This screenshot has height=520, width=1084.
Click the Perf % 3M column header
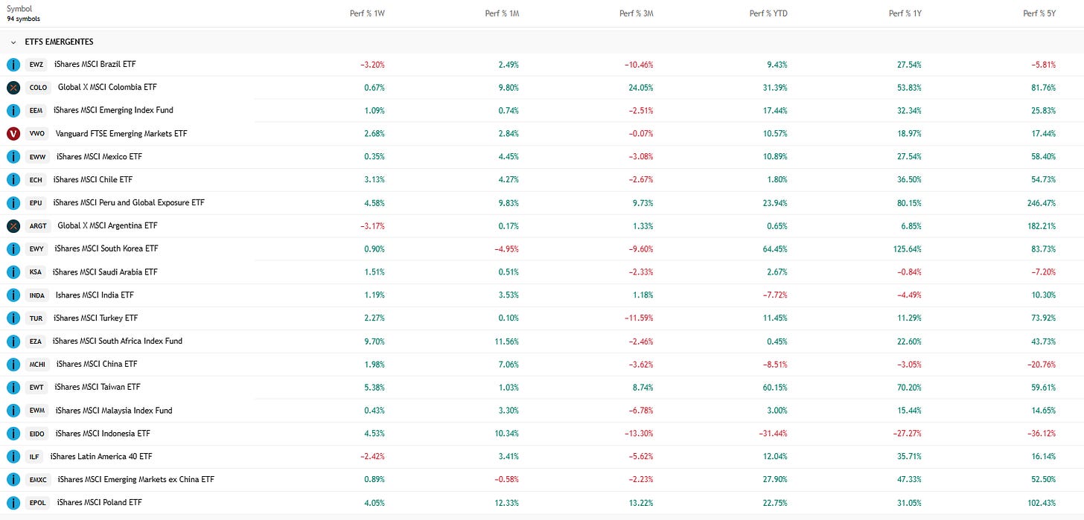click(636, 13)
